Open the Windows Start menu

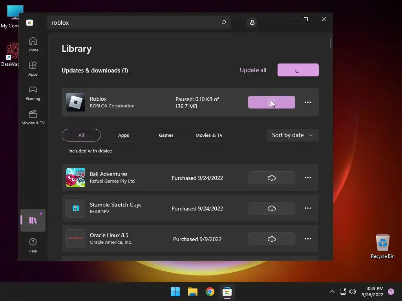pos(175,292)
